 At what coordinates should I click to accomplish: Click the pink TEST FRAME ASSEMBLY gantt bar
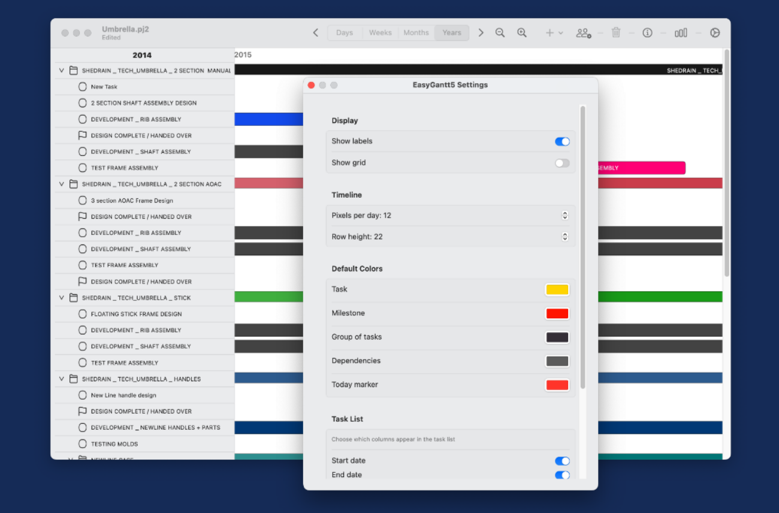(x=642, y=168)
